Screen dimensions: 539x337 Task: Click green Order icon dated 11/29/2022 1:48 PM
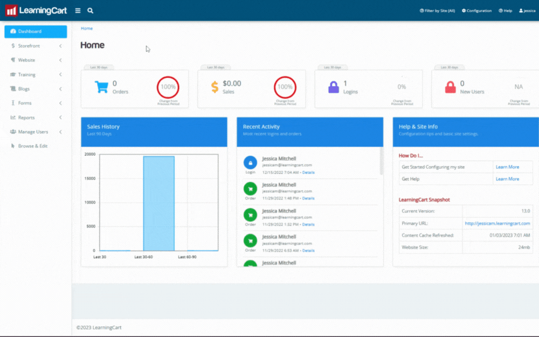[x=250, y=189]
